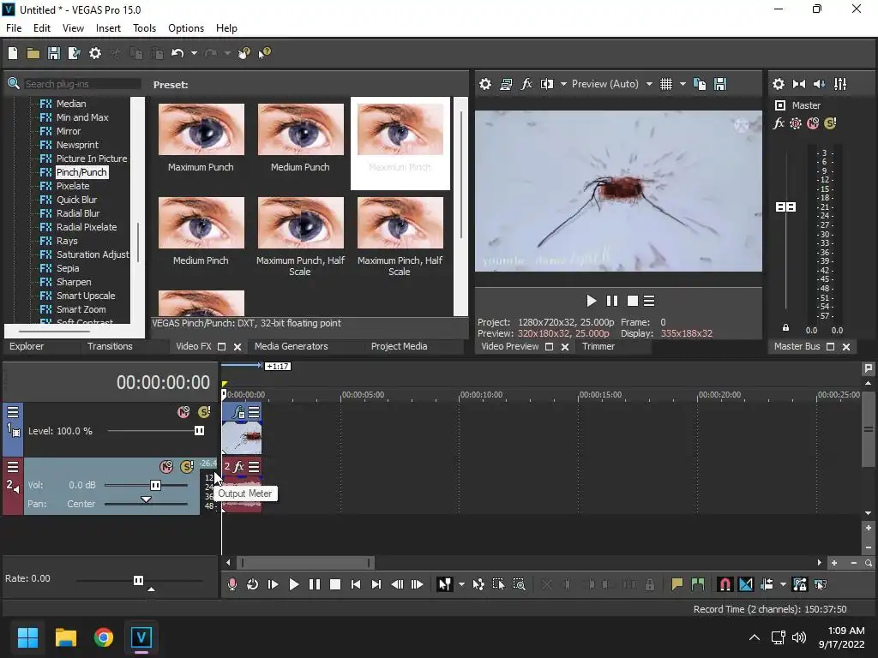
Task: Toggle Solo on the Master bus
Action: (830, 123)
